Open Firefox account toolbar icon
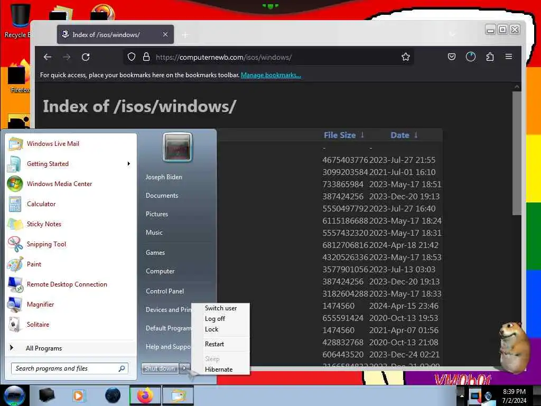541x406 pixels. point(471,57)
